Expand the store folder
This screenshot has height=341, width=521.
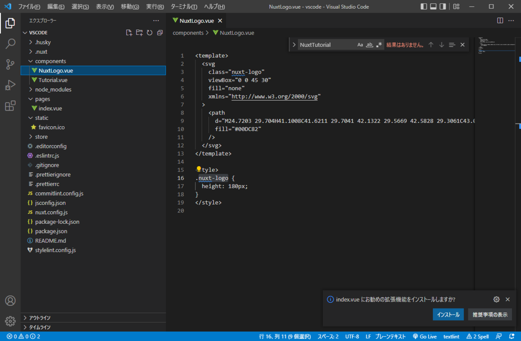[93, 137]
